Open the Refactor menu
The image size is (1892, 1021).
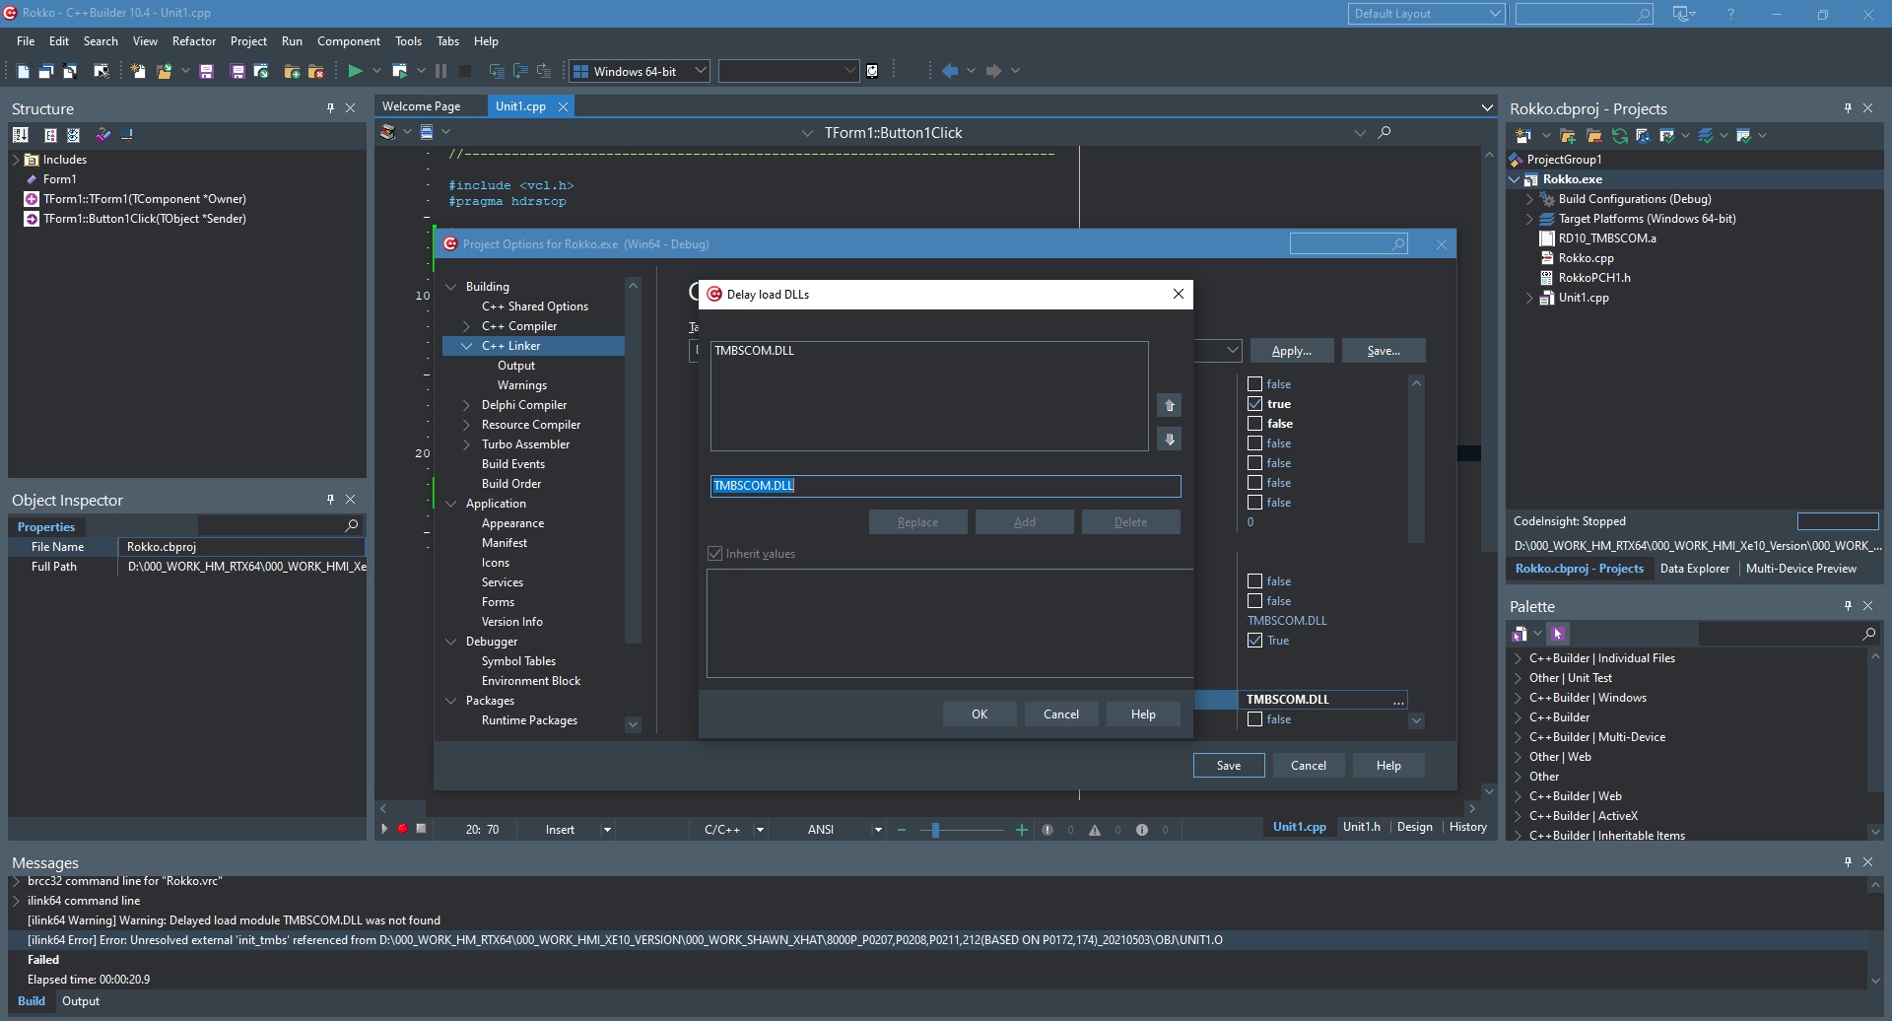tap(193, 41)
